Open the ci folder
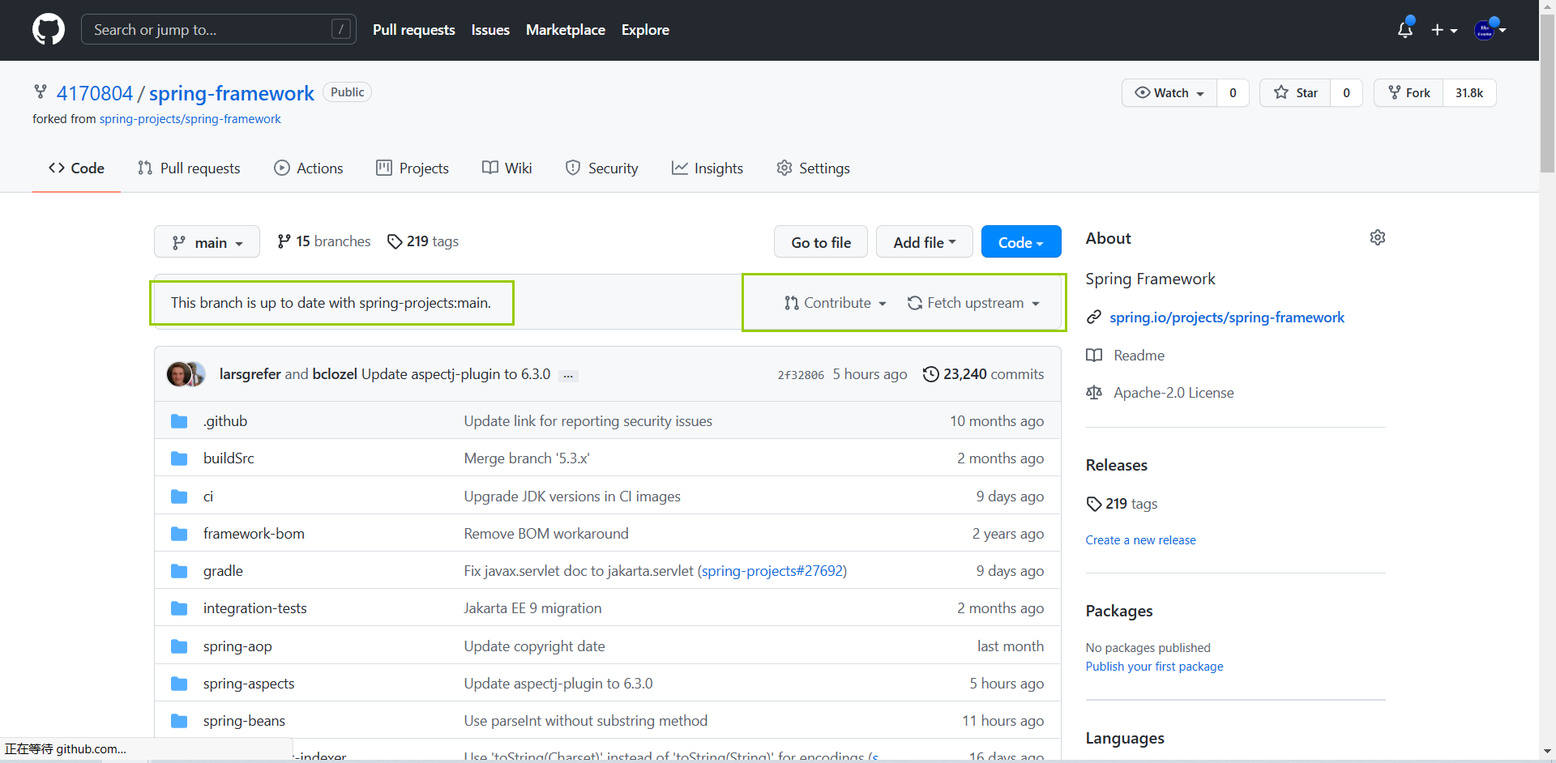This screenshot has height=763, width=1556. tap(208, 497)
